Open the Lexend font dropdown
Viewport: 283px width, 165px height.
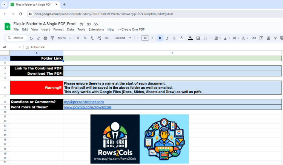[123, 38]
